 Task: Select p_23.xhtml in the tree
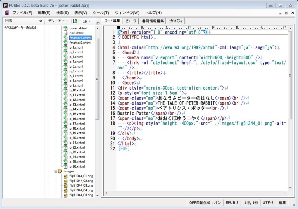coord(77,152)
